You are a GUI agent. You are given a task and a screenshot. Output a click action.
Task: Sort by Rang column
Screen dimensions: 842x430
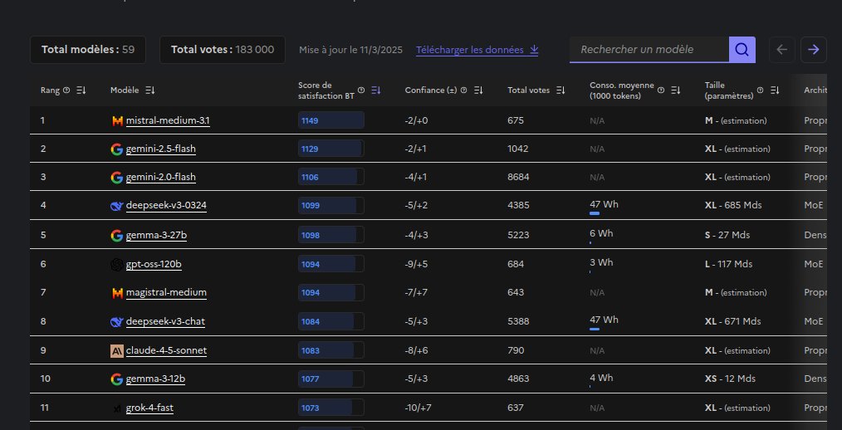tap(81, 90)
